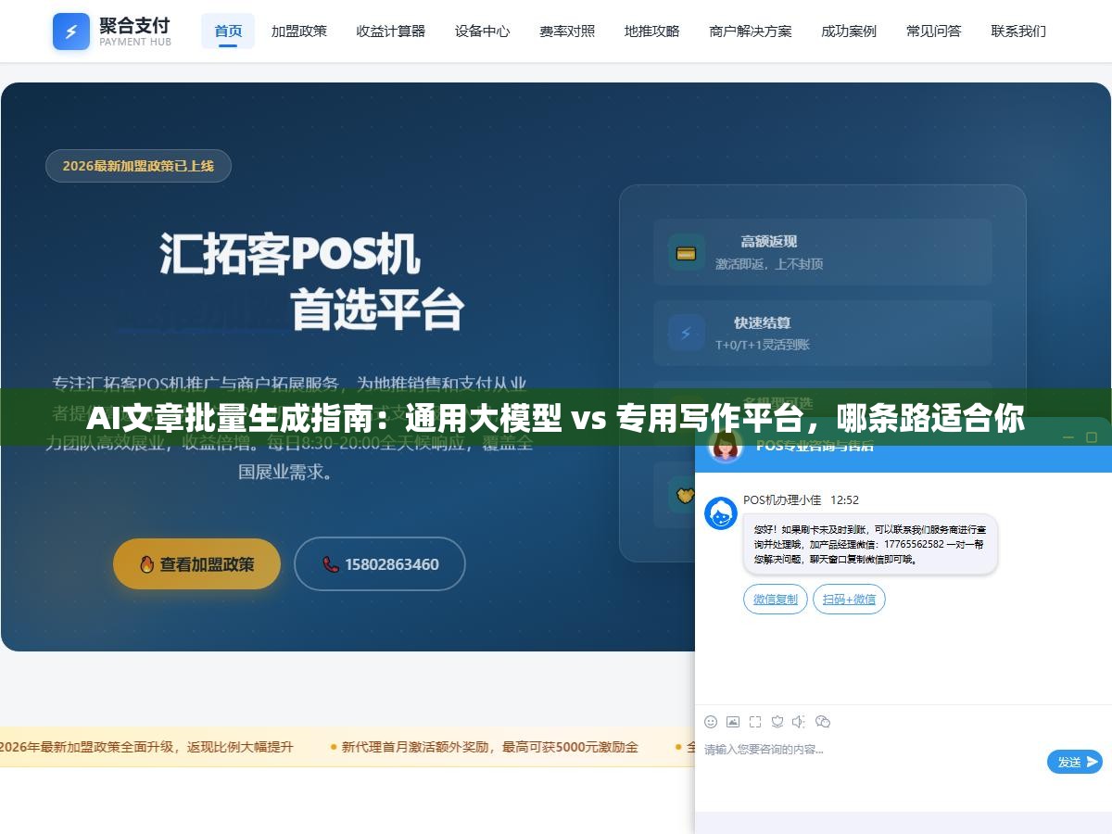Go to 收益计算器 page

[391, 31]
